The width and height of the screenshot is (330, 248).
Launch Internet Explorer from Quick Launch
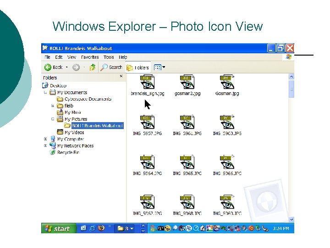pyautogui.click(x=93, y=228)
